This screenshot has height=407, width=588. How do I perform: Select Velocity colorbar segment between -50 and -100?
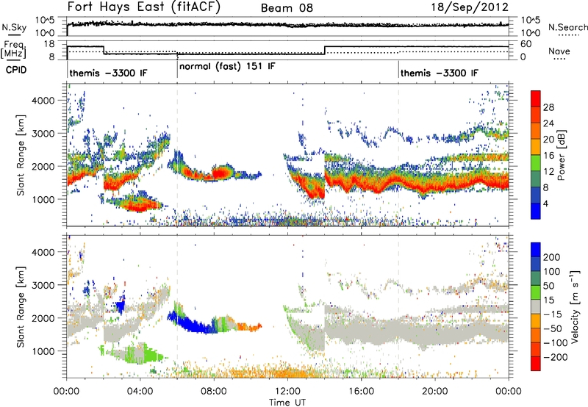pos(536,335)
